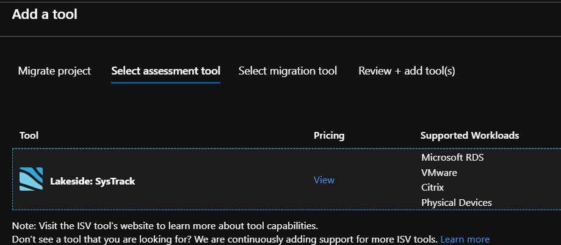Click the ISV tool website note text
Viewport: 561px width, 245px height.
165,225
